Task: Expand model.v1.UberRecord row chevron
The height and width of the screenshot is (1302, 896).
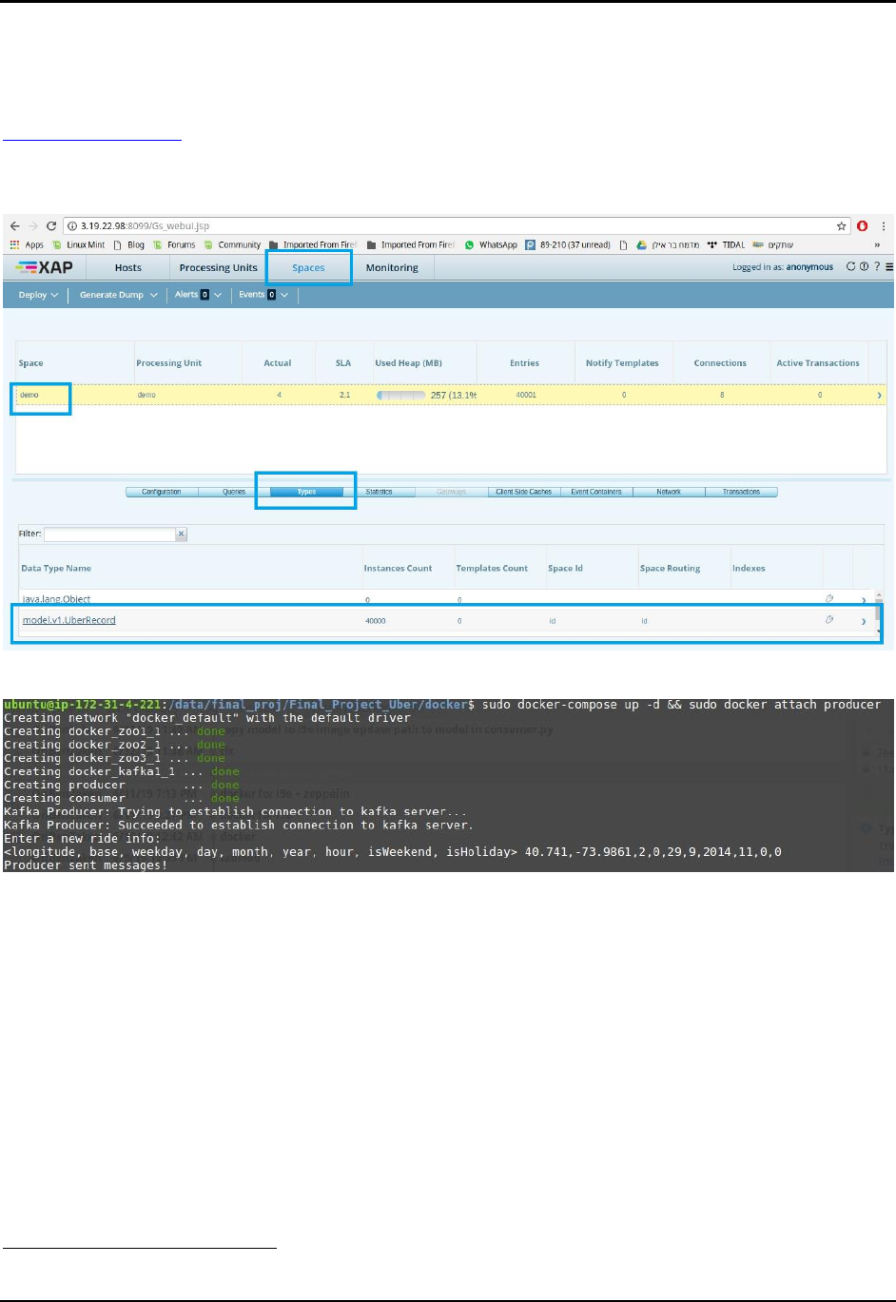Action: click(864, 621)
